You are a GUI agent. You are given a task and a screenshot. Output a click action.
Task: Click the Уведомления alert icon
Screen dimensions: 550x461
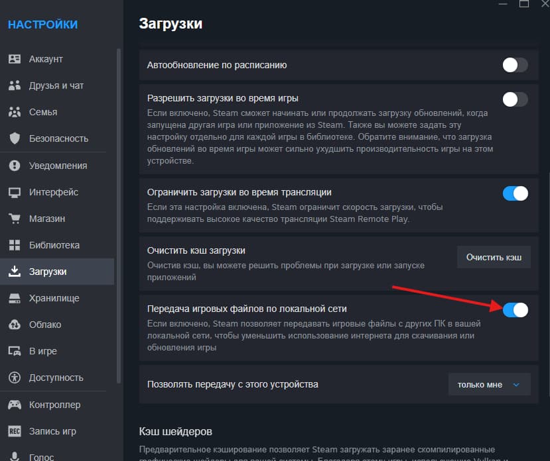(x=15, y=166)
